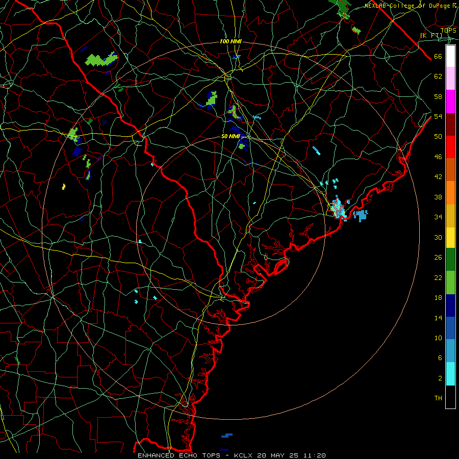Click the "11:20" time in the caption
Image resolution: width=459 pixels, height=459 pixels.
tap(314, 455)
